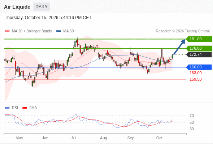Click the Aug label on the time axis
Viewport: 213px width, 144px height.
[104, 138]
